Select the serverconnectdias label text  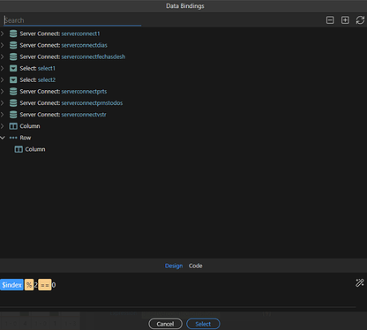point(84,45)
